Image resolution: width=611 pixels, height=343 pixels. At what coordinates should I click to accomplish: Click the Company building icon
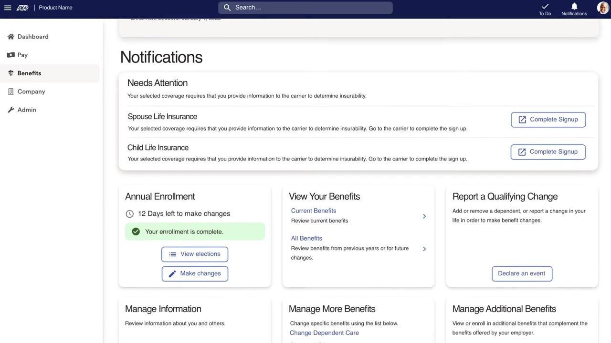click(11, 91)
